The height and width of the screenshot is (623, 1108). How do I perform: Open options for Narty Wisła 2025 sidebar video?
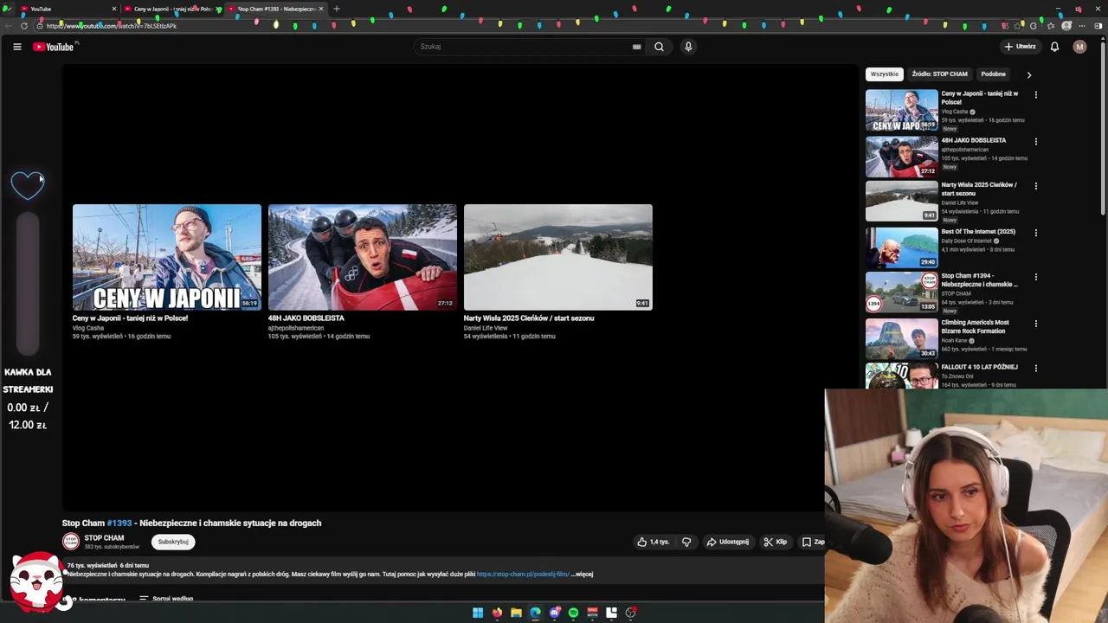[x=1036, y=186]
